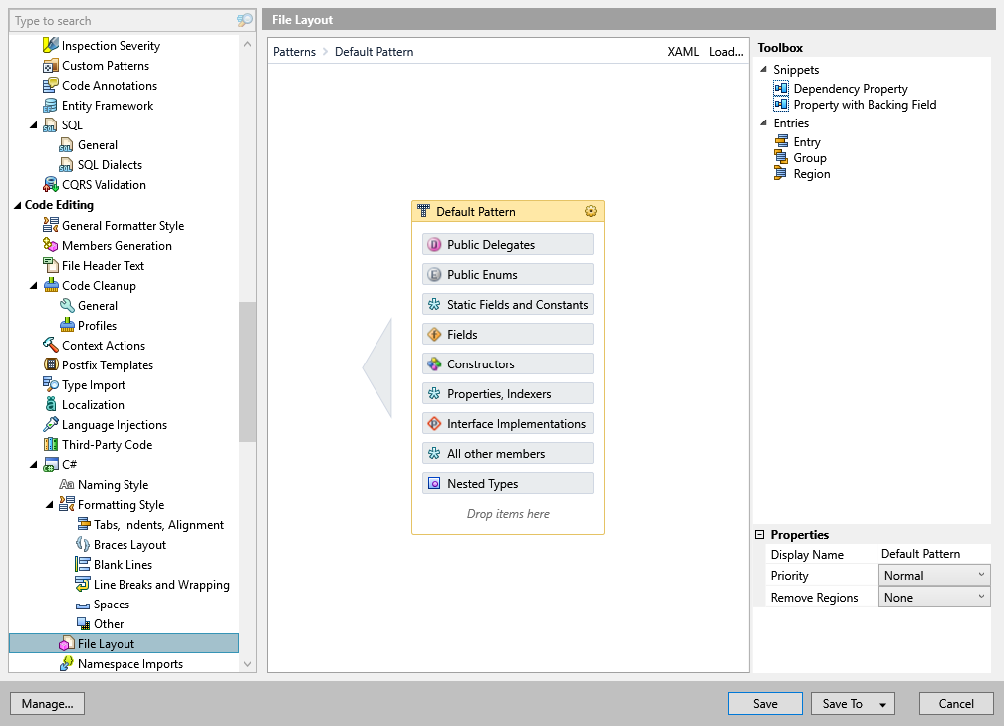Click the delete icon on Default Pattern header
The width and height of the screenshot is (1004, 726).
click(591, 211)
